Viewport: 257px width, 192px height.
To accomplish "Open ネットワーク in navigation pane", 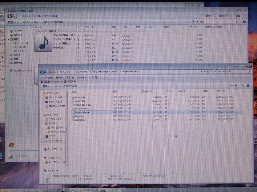I will click(x=52, y=170).
